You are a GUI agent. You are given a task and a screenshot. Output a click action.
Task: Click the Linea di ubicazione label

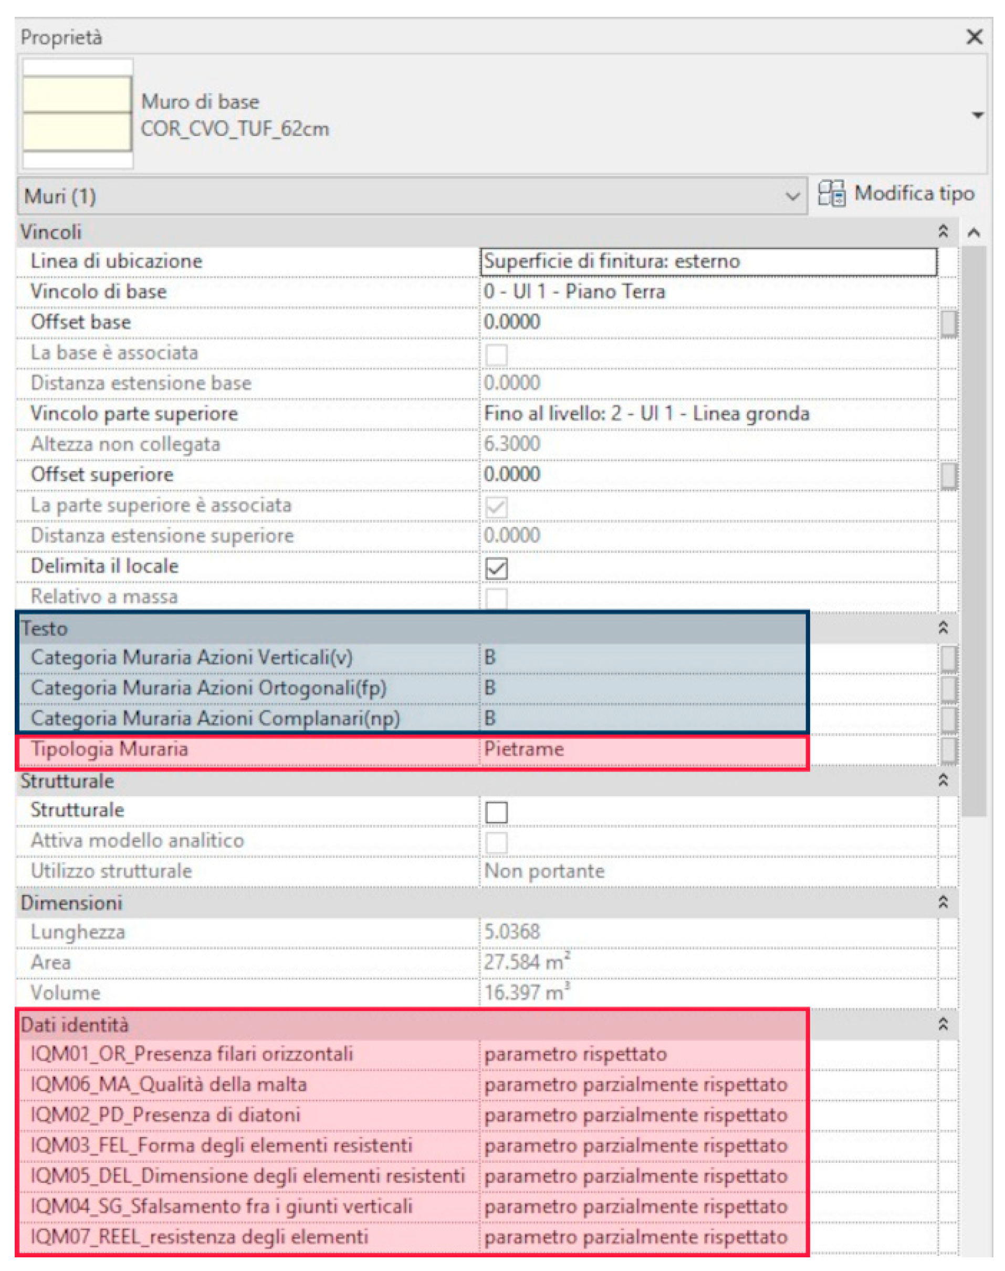pos(116,261)
